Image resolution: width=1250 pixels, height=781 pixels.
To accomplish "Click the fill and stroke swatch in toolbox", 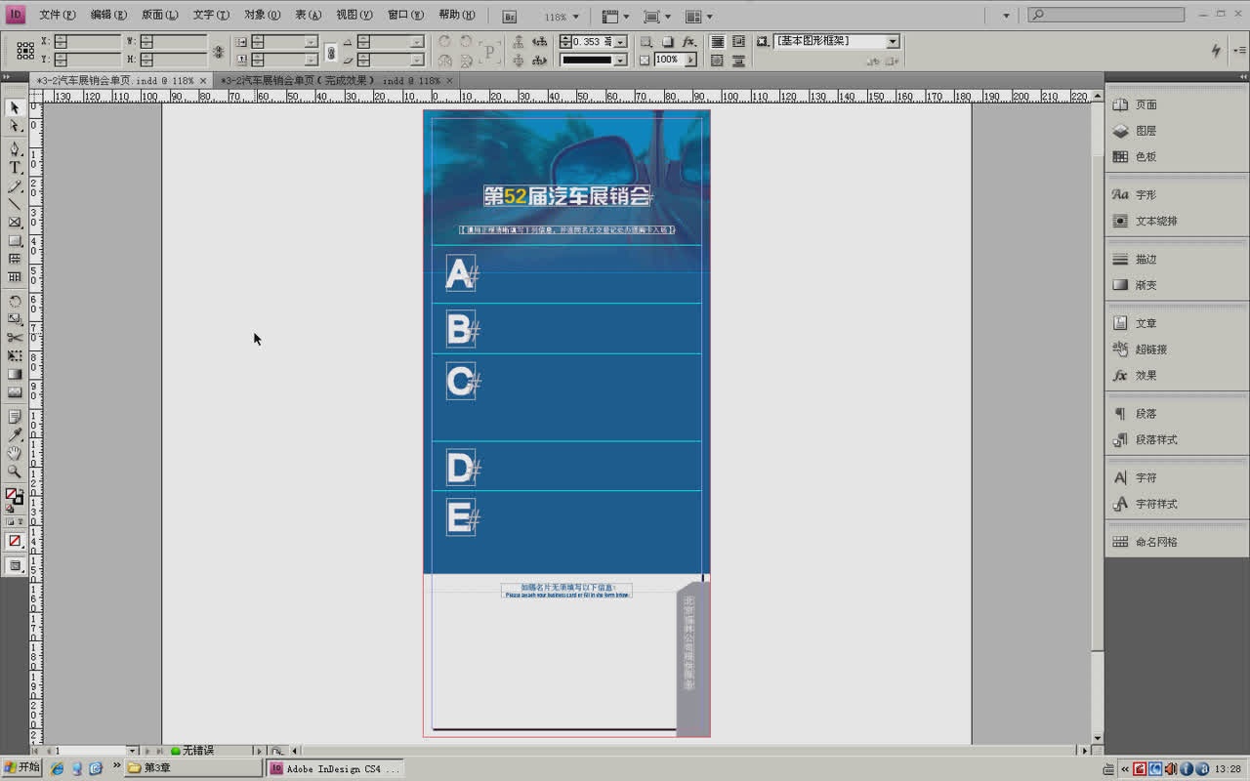I will (15, 497).
